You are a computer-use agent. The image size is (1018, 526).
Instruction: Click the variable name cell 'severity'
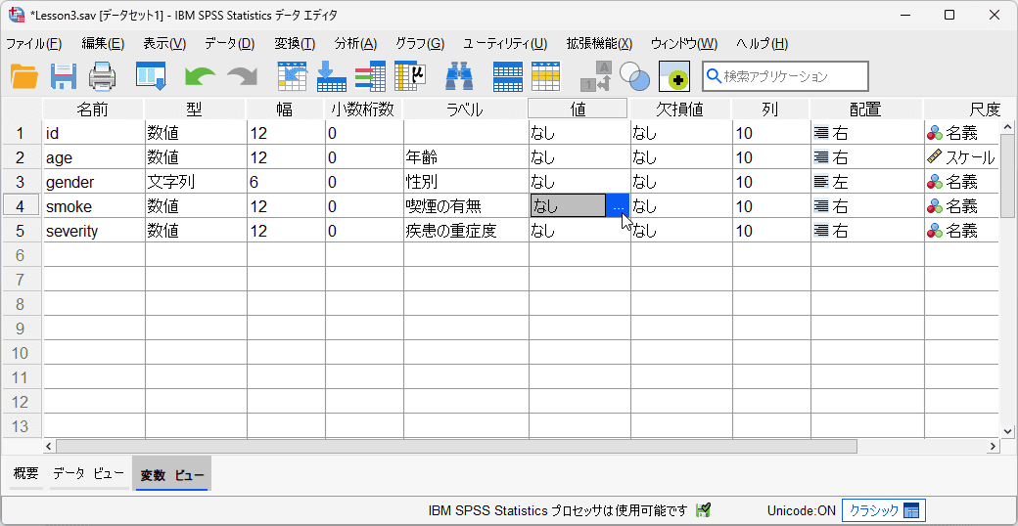click(x=94, y=230)
